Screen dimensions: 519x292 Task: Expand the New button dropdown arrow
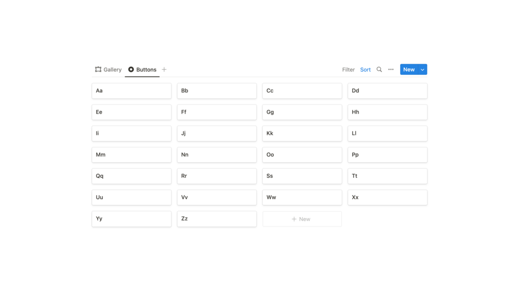(x=422, y=69)
